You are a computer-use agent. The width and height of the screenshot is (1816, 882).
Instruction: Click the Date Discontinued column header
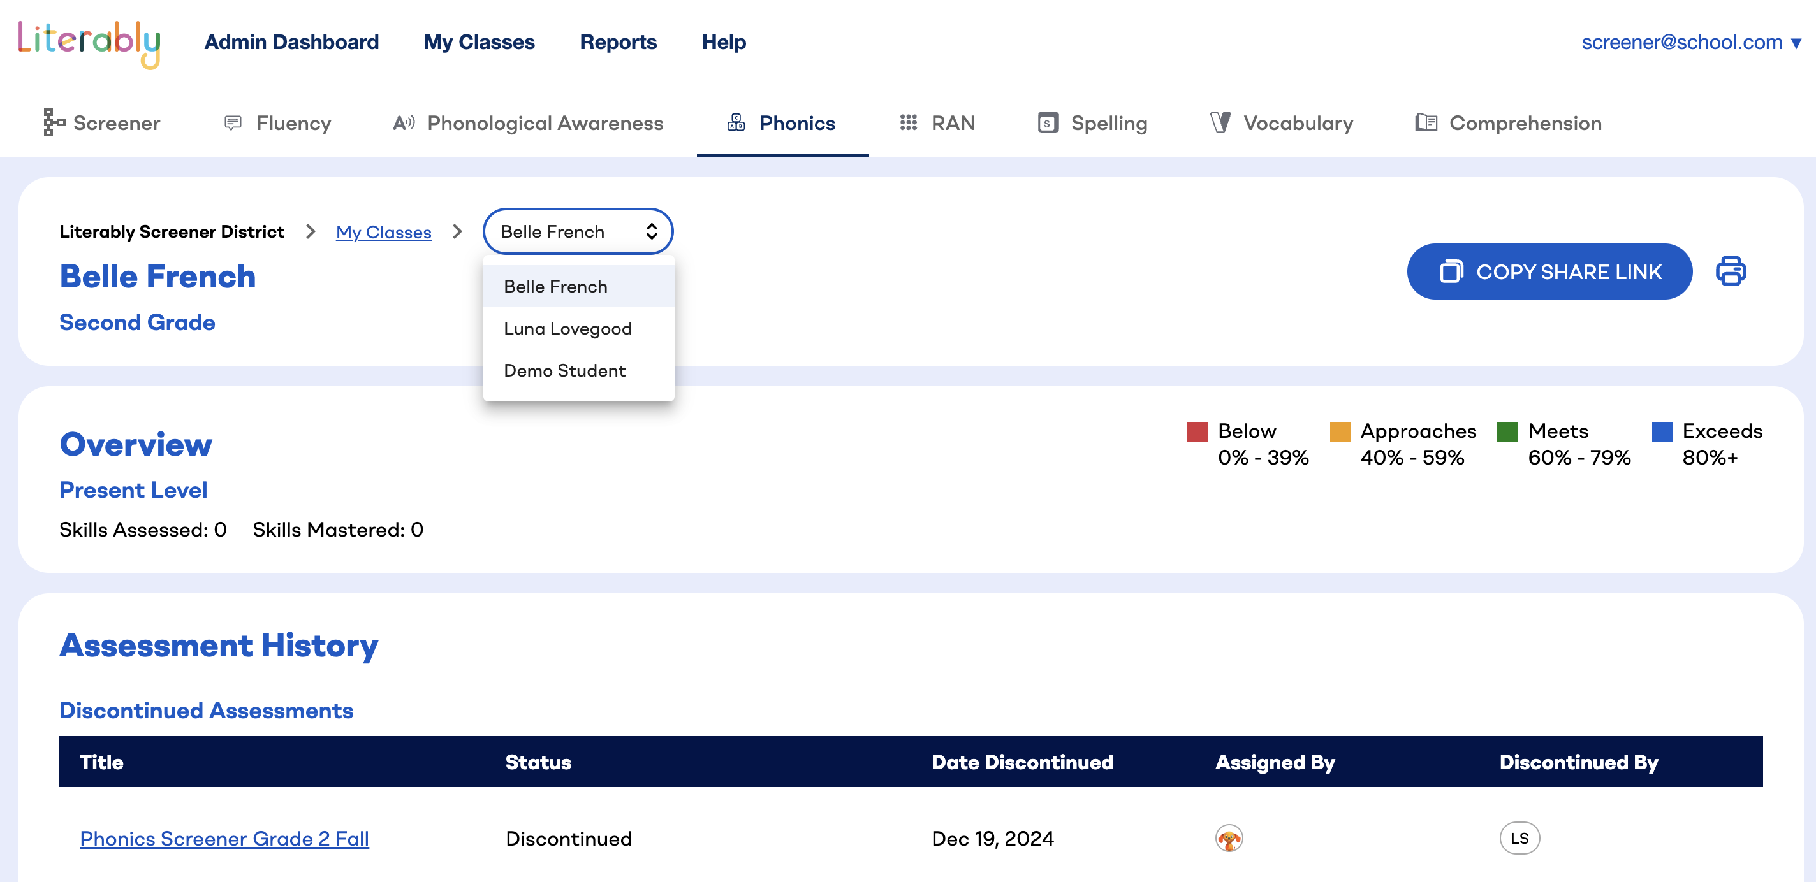click(x=1022, y=762)
